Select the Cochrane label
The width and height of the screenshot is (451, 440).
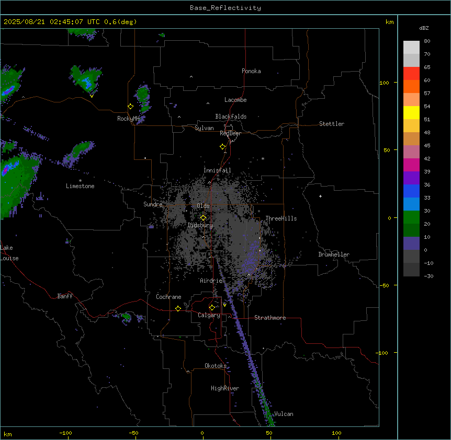168,297
